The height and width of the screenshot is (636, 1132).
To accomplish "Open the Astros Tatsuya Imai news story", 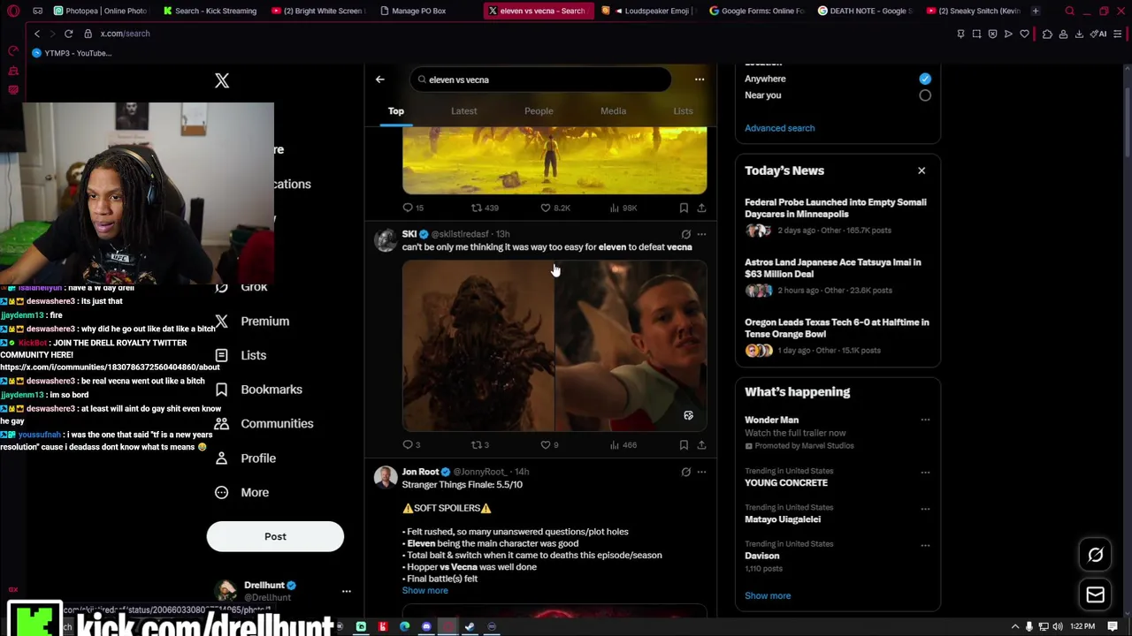I will (x=836, y=276).
